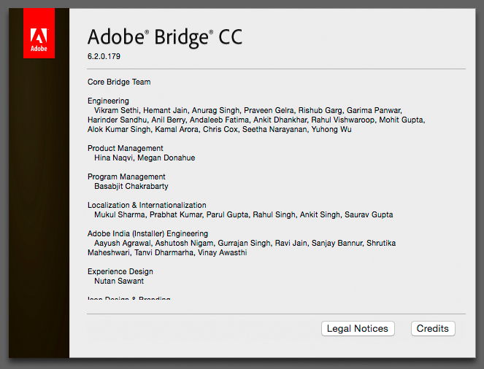The height and width of the screenshot is (369, 484).
Task: Click the Product Management heading
Action: pyautogui.click(x=126, y=148)
